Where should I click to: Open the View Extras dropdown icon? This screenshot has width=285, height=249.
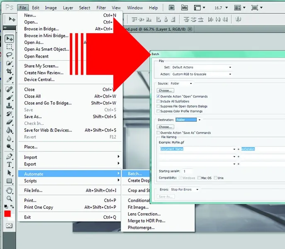[x=200, y=7]
